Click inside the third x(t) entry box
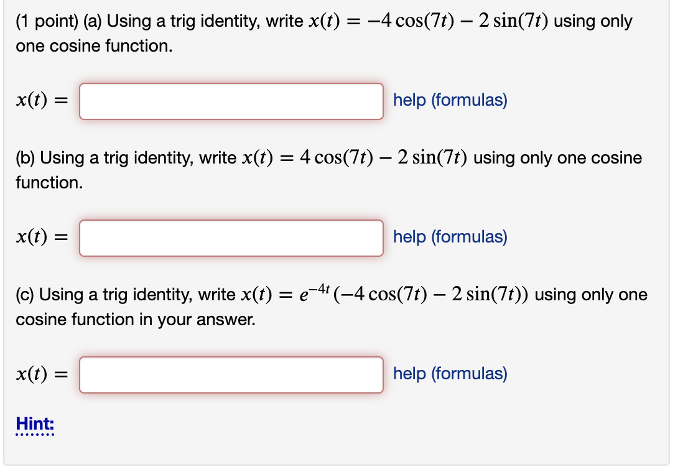 (231, 374)
